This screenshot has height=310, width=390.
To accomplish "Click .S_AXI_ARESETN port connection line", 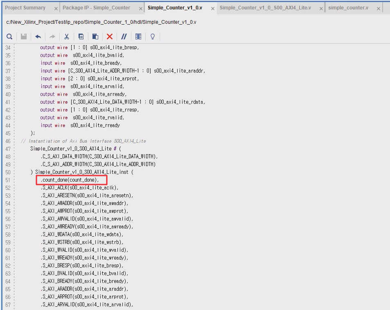I will 87,195.
